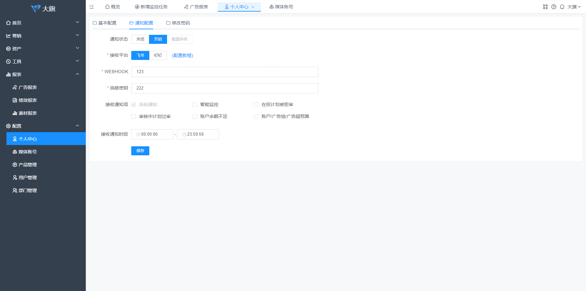Viewport: 586px width, 291px height.
Task: Open the 大旗 user dropdown
Action: click(574, 7)
